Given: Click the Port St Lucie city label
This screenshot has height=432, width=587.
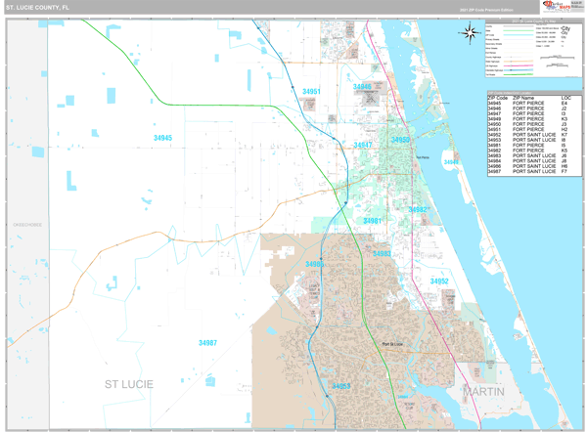Looking at the screenshot, I should pyautogui.click(x=391, y=344).
